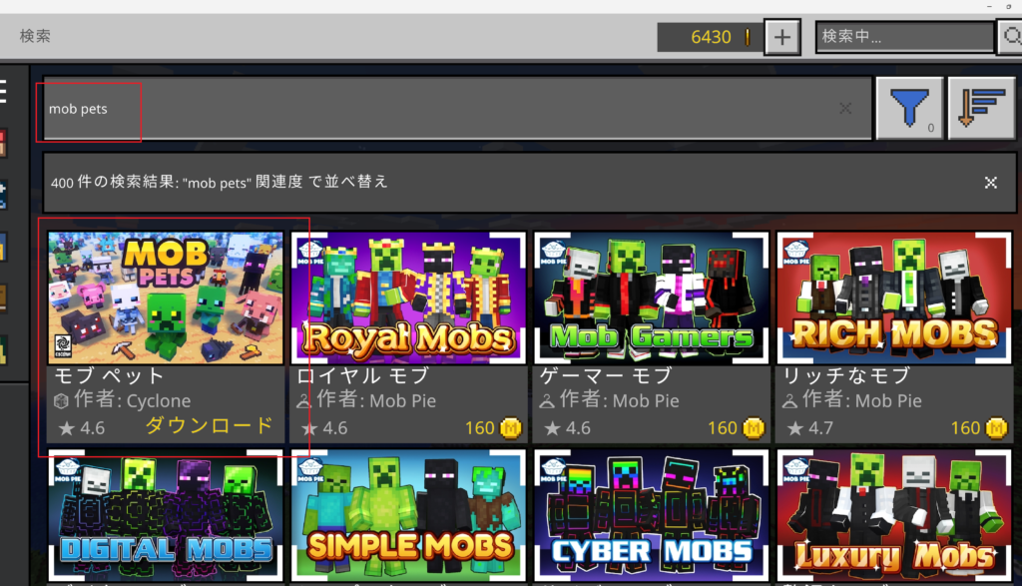This screenshot has width=1022, height=586.
Task: Click the X to clear the mob pets query
Action: click(x=844, y=108)
